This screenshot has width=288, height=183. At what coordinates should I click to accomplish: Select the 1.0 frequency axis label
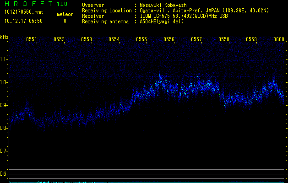(4, 82)
